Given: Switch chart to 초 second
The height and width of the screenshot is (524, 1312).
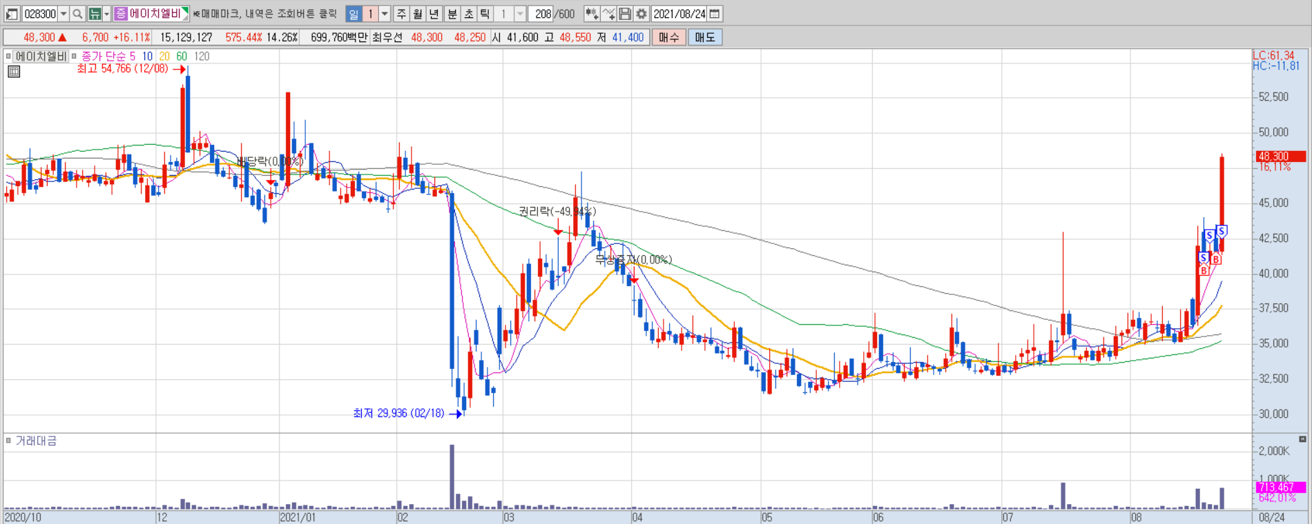Looking at the screenshot, I should 468,14.
